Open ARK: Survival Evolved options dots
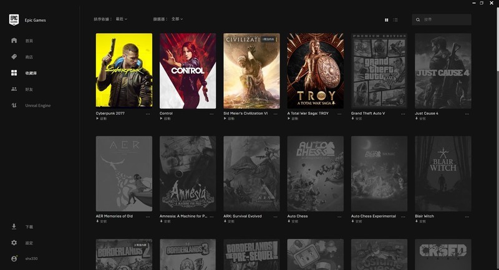 coord(275,216)
